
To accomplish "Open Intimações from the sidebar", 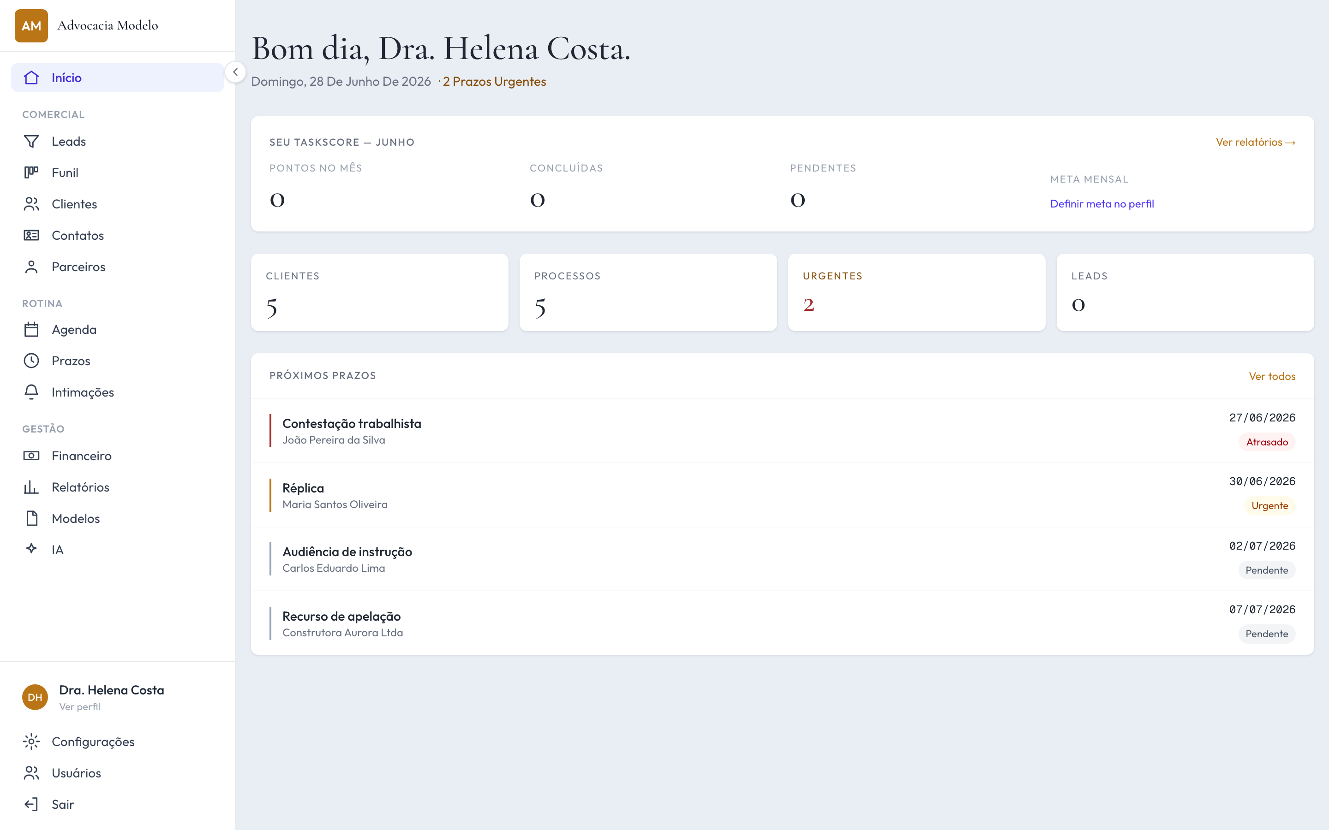I will (x=118, y=392).
